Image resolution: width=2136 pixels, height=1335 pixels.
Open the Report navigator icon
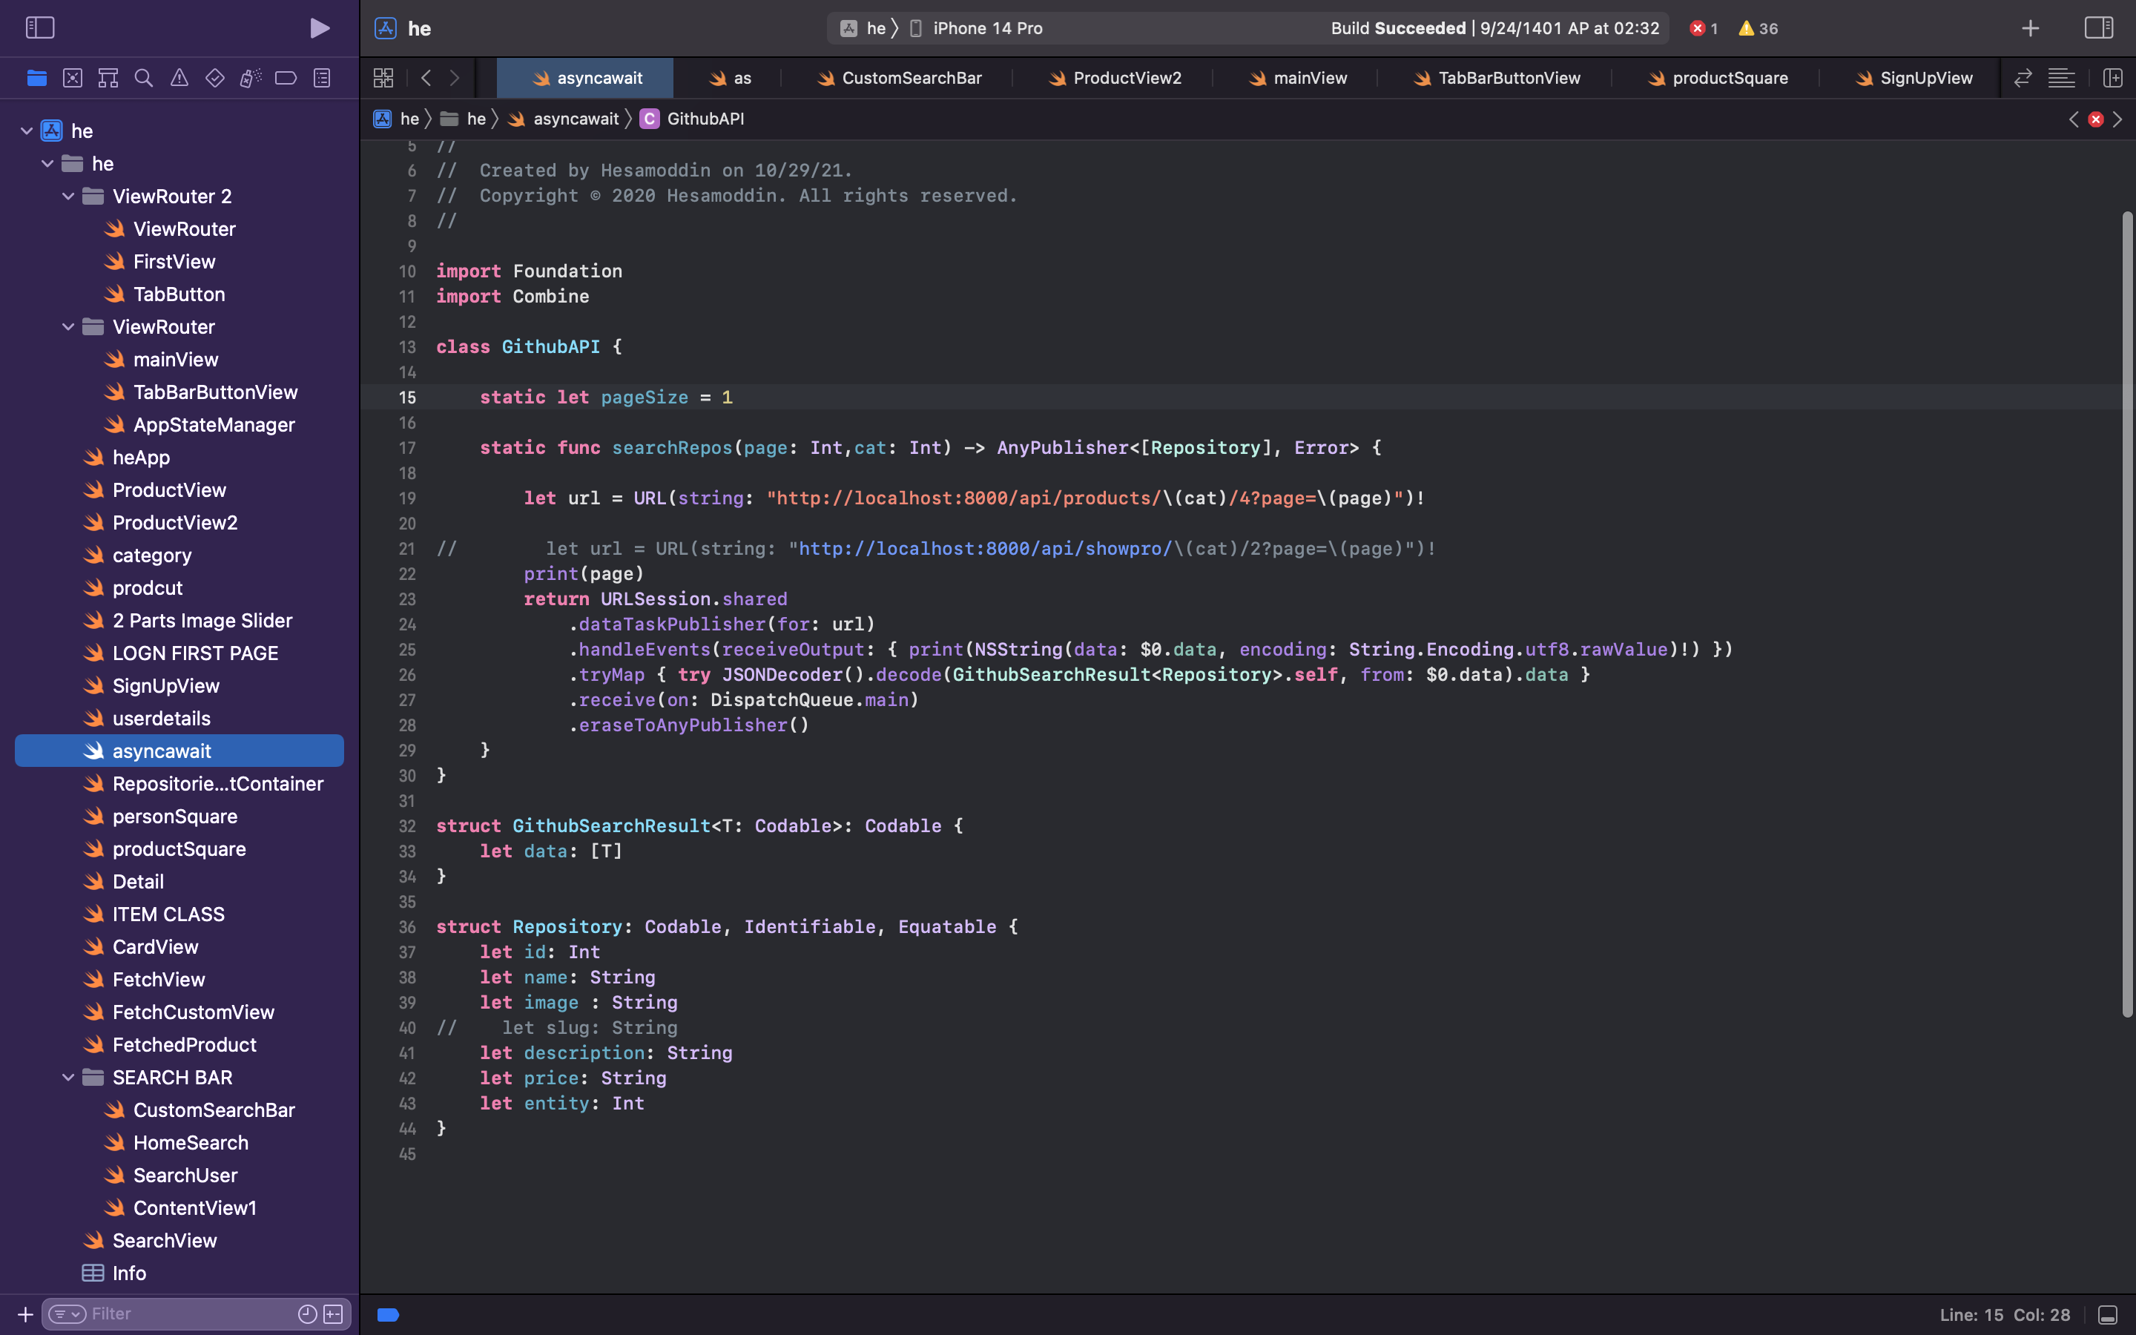coord(322,78)
